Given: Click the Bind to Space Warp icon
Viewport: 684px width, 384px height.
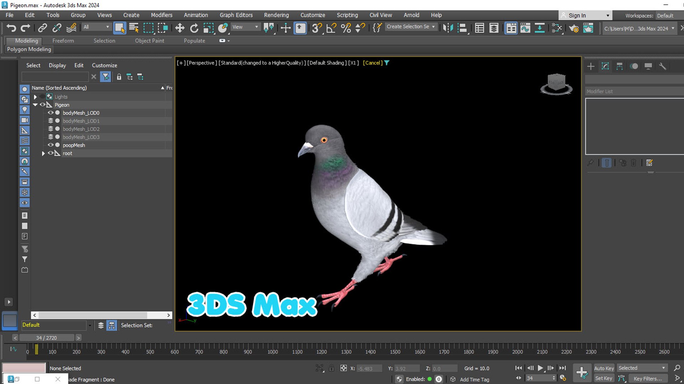Looking at the screenshot, I should coord(71,28).
